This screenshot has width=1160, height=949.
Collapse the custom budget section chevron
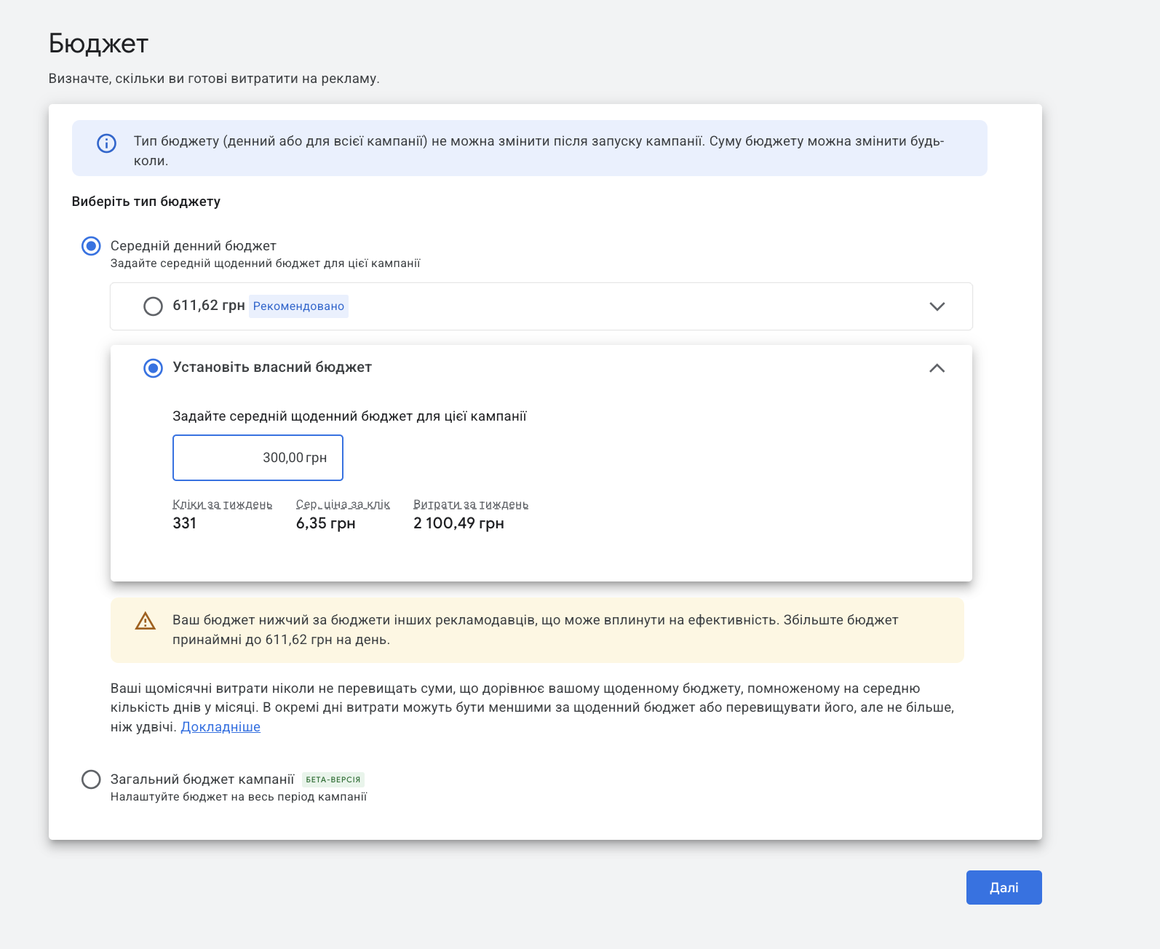(937, 368)
